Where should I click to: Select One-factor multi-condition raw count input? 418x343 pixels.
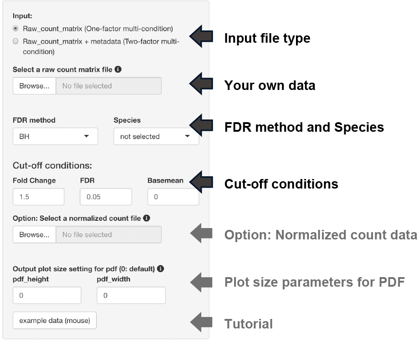pyautogui.click(x=16, y=29)
